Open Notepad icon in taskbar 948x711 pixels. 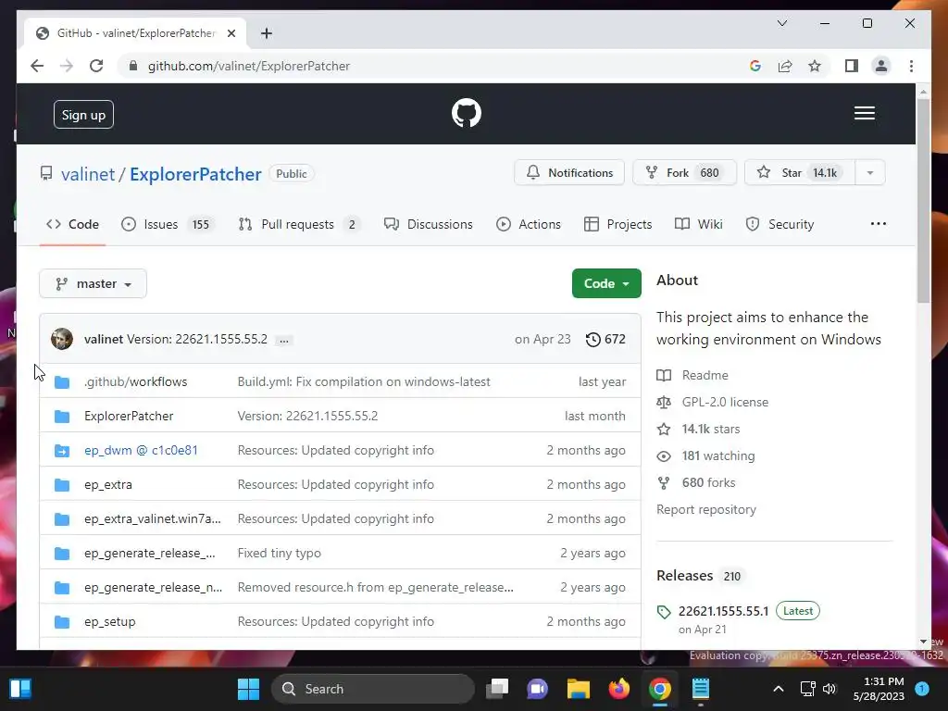(700, 689)
